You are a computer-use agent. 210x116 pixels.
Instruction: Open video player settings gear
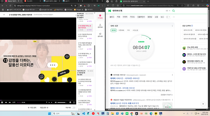[70, 102]
